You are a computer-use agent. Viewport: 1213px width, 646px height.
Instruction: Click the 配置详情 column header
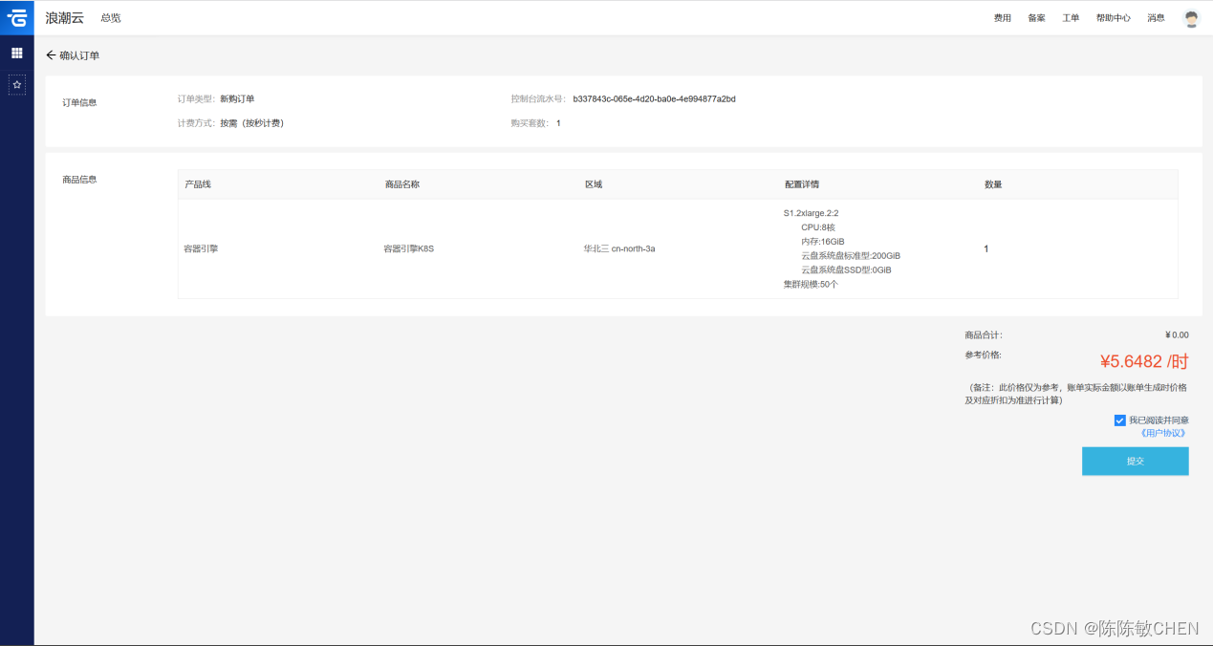pos(801,184)
